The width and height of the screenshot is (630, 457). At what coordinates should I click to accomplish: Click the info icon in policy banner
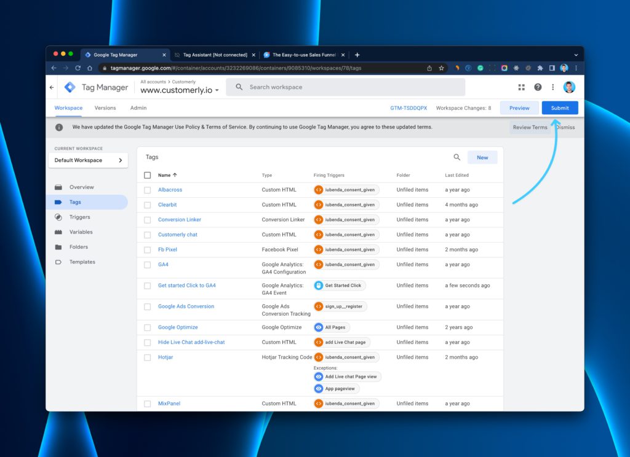pos(59,127)
